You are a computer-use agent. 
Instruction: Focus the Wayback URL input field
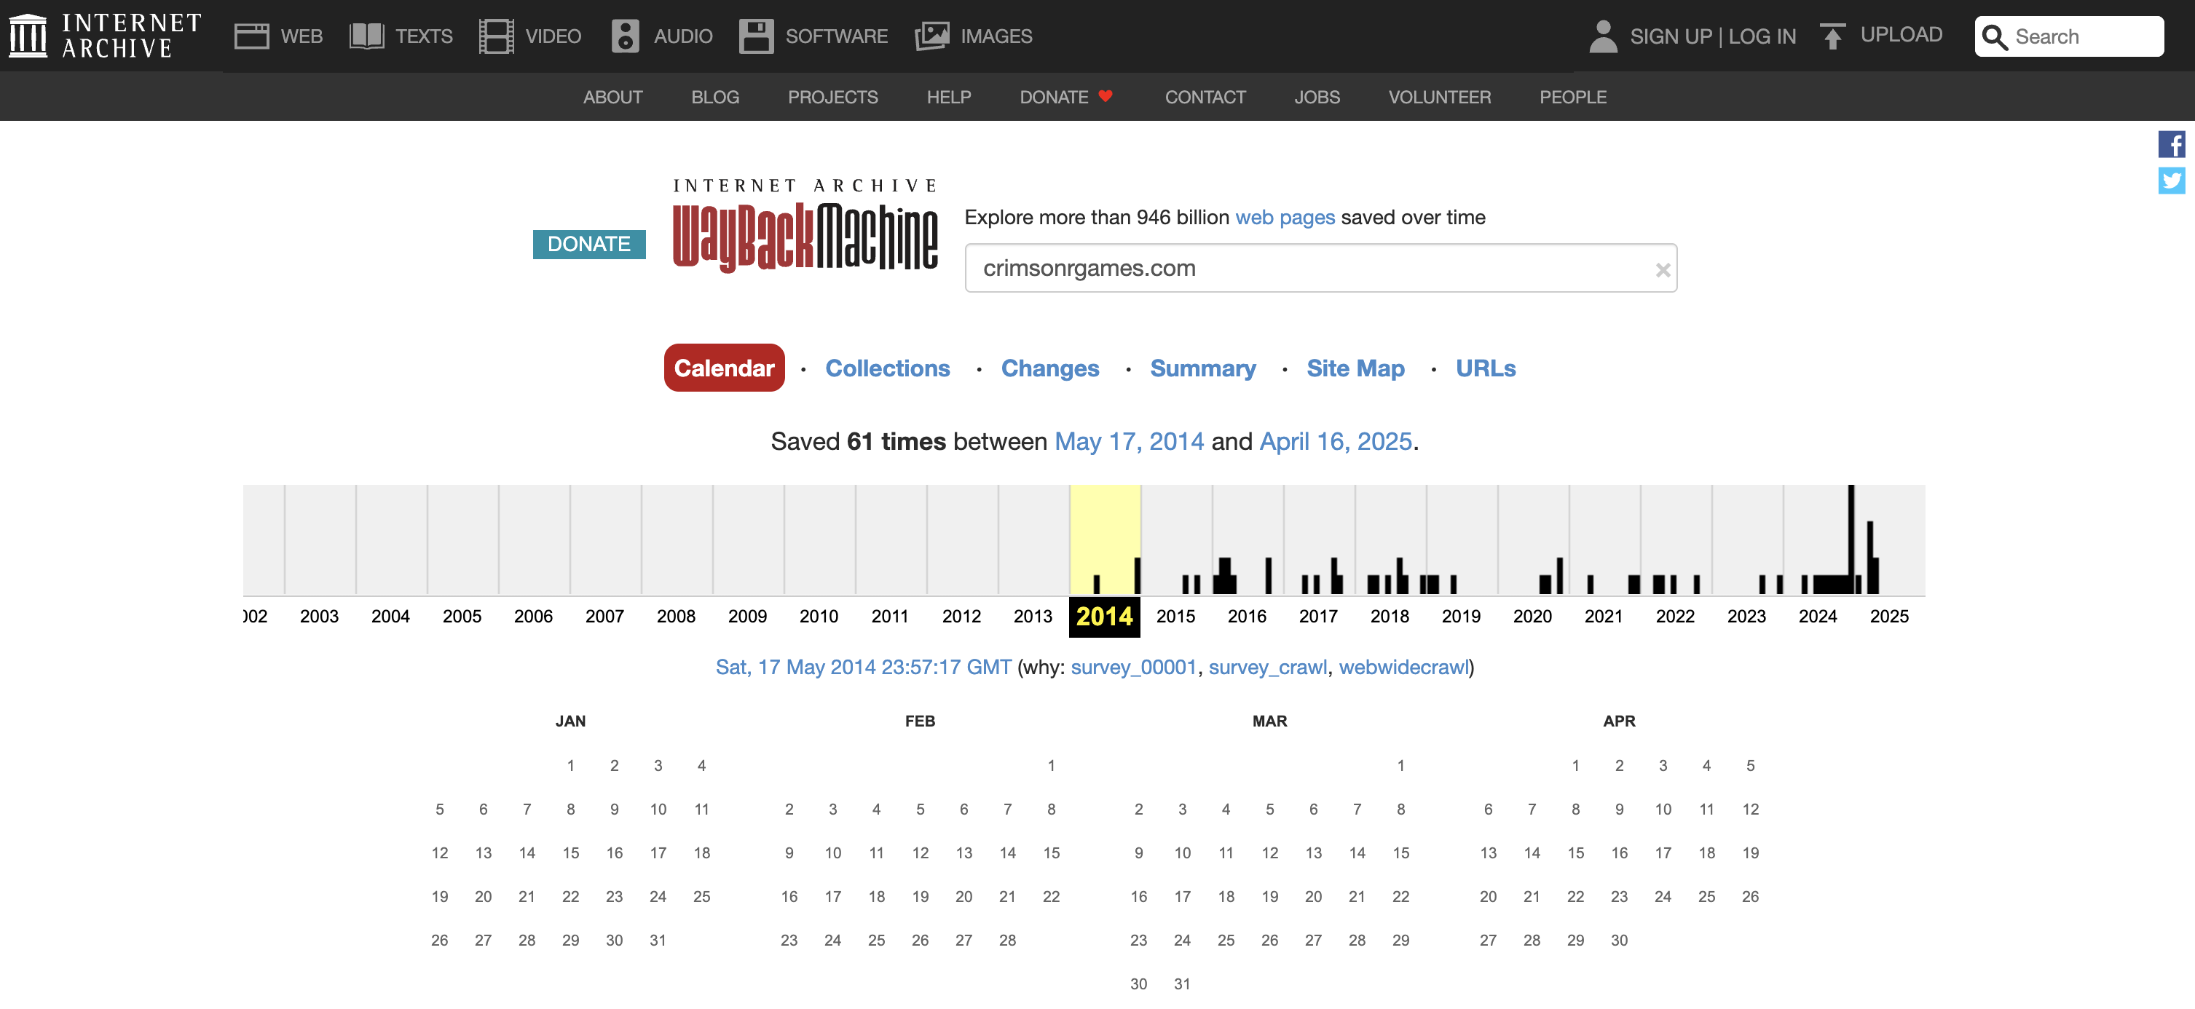tap(1321, 268)
